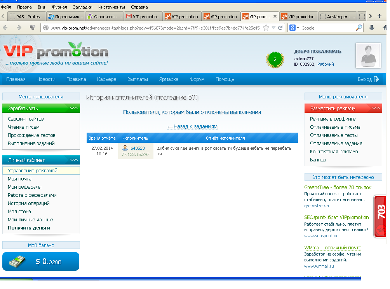Switch to the Ojooo.com tab
This screenshot has width=390, height=289.
104,16
